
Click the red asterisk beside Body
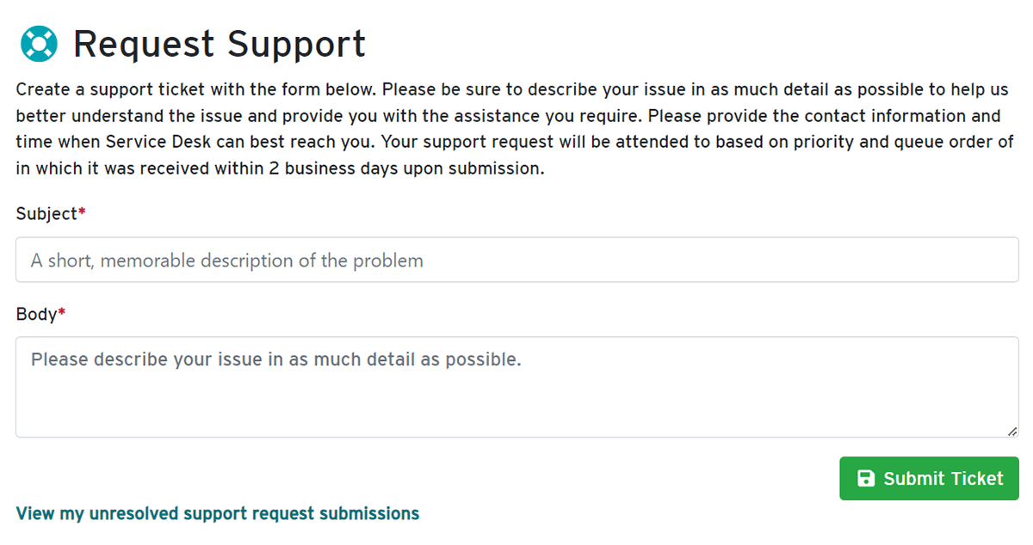62,315
